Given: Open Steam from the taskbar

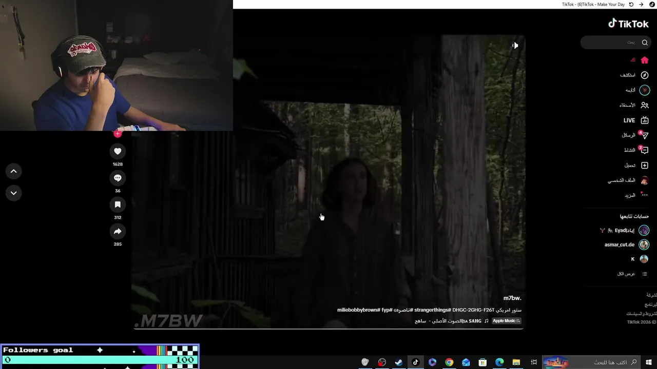Looking at the screenshot, I should [x=398, y=362].
